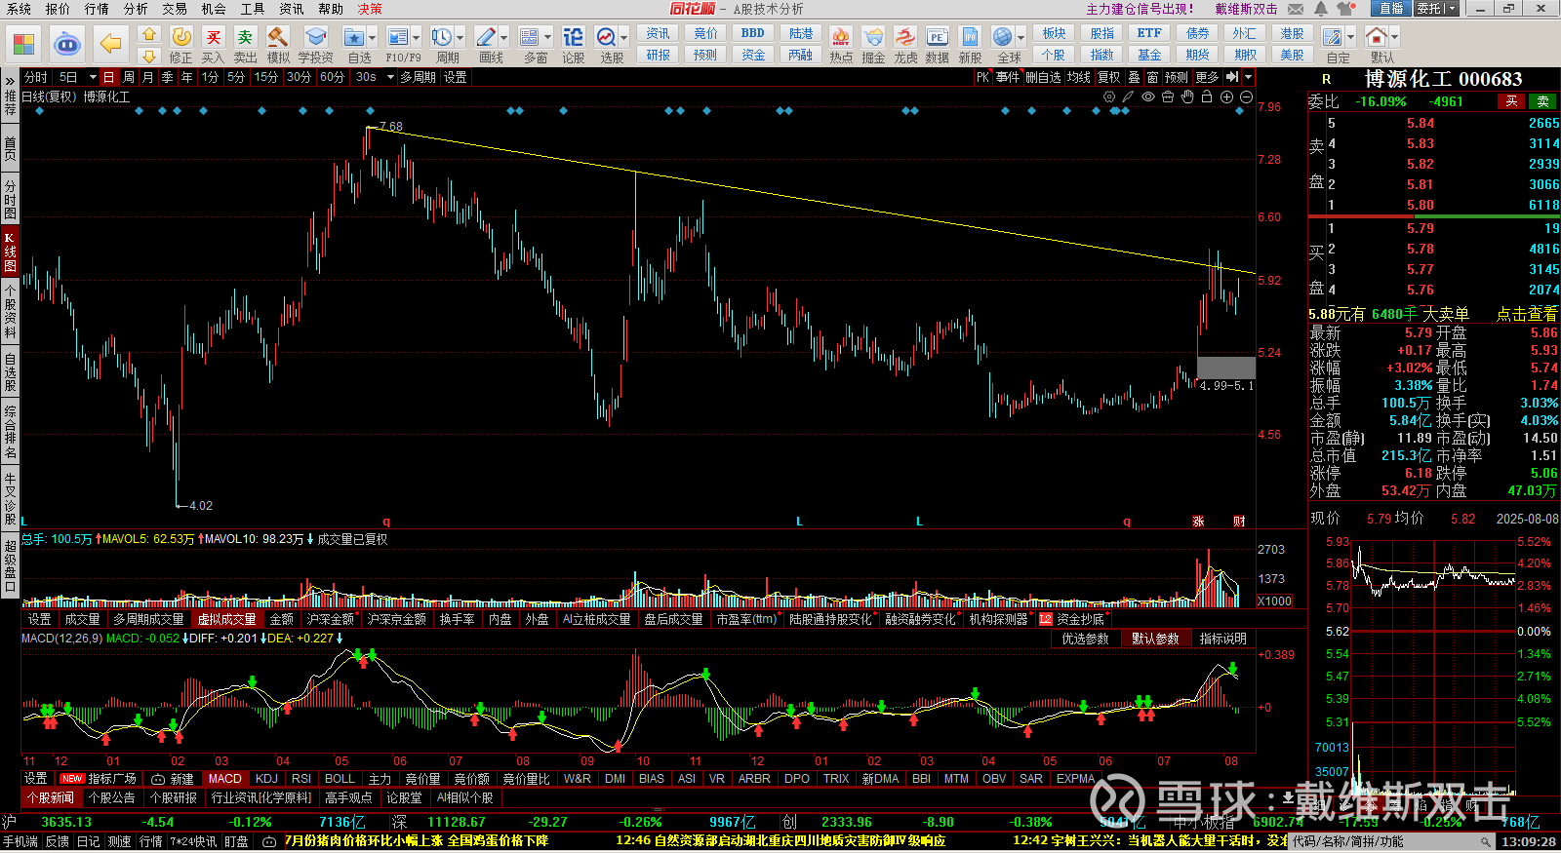The image size is (1561, 853).
Task: Open the 自选 favorites folder icon
Action: pos(353,38)
